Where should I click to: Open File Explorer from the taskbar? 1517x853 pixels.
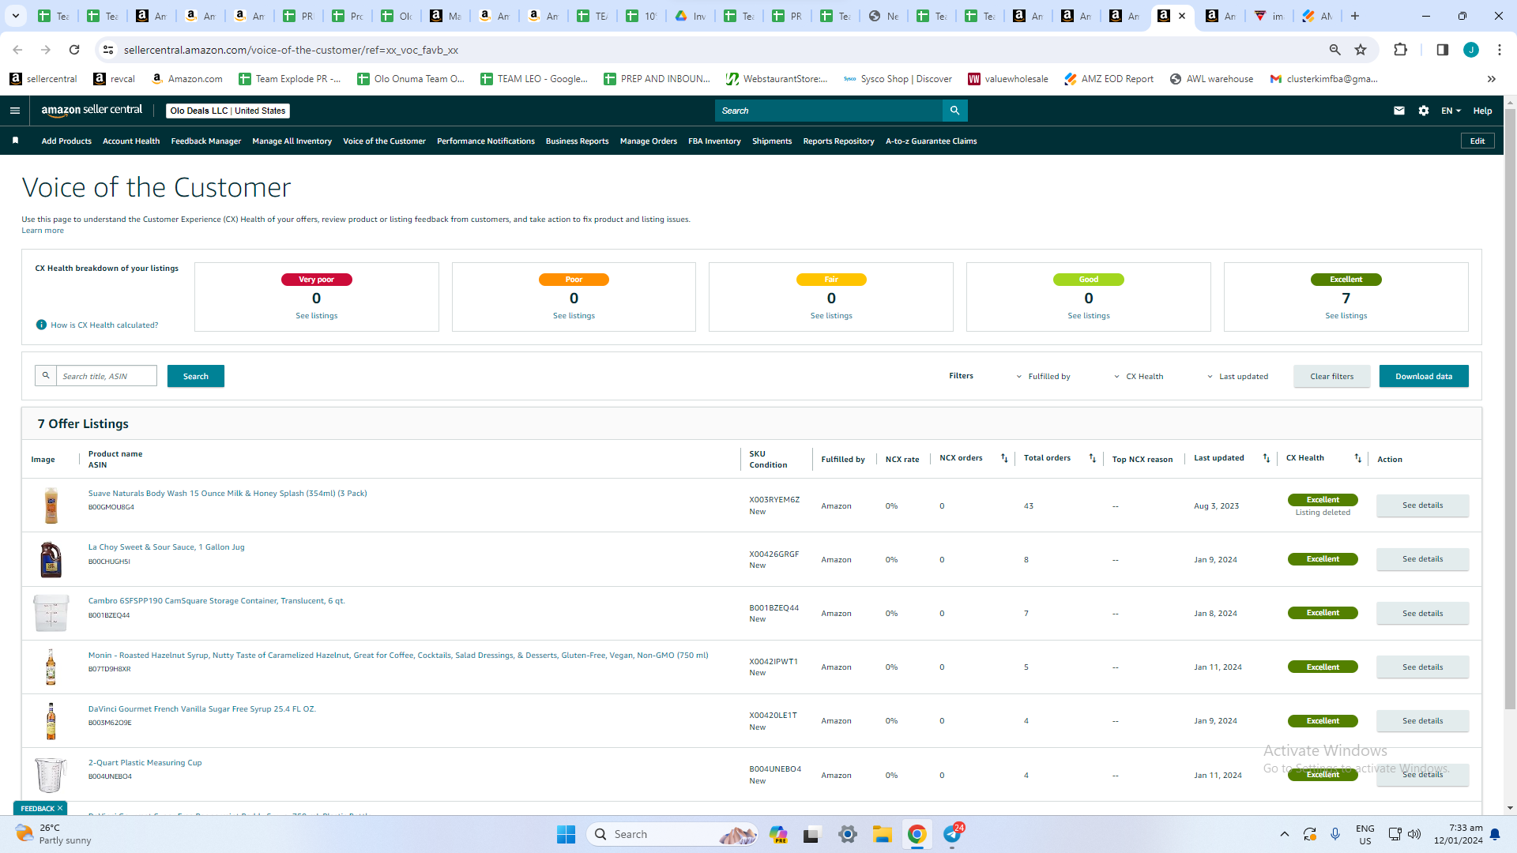click(882, 834)
